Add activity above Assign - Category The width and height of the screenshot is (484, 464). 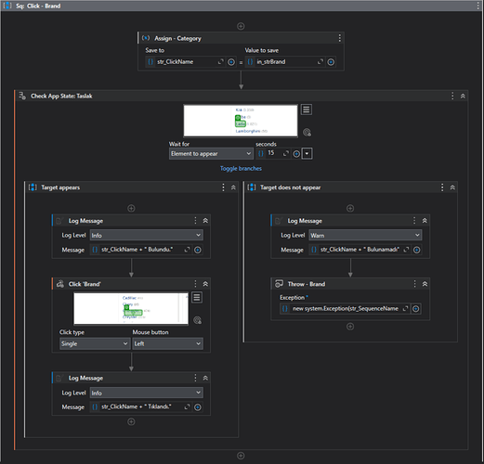(241, 26)
